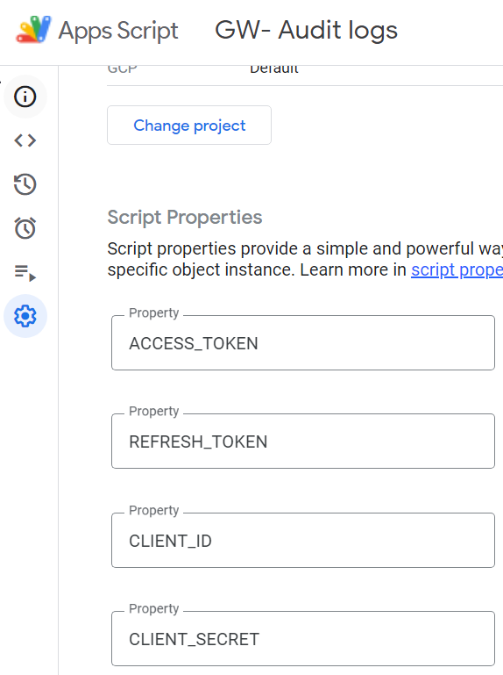
Task: Click the ACCESS_TOKEN property field
Action: coord(303,342)
